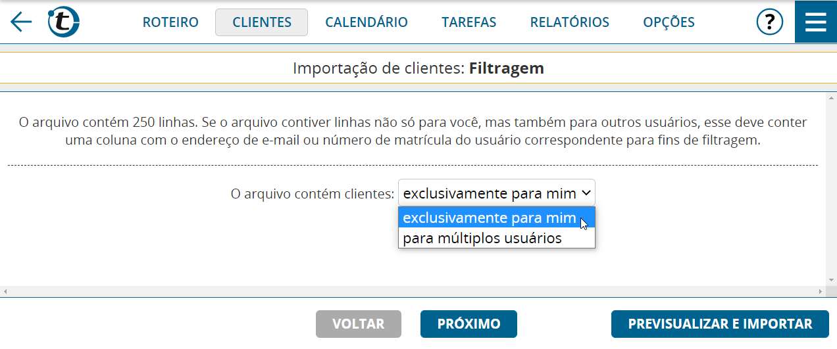
Task: Click the horizontal scrollbar left arrow
Action: (5, 291)
